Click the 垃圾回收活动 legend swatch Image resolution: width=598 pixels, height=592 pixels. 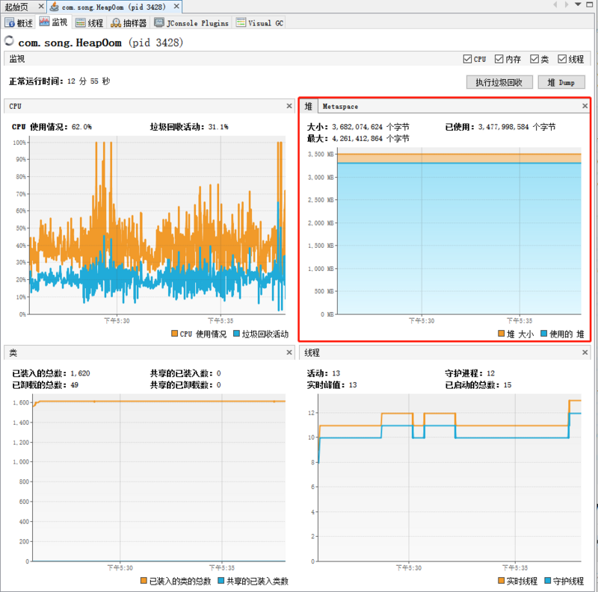coord(236,334)
